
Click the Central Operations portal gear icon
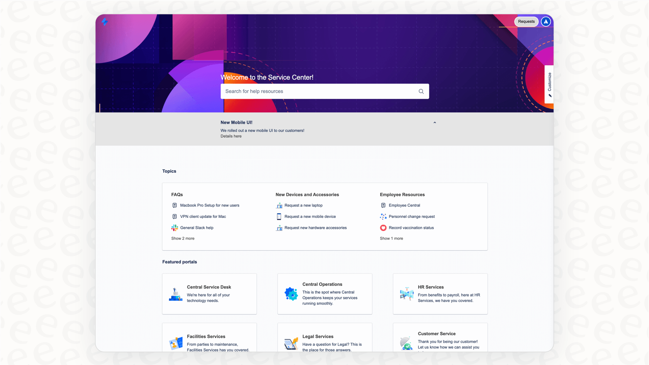click(291, 294)
